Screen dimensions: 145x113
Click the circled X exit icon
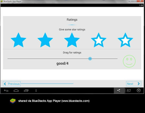click(x=138, y=91)
